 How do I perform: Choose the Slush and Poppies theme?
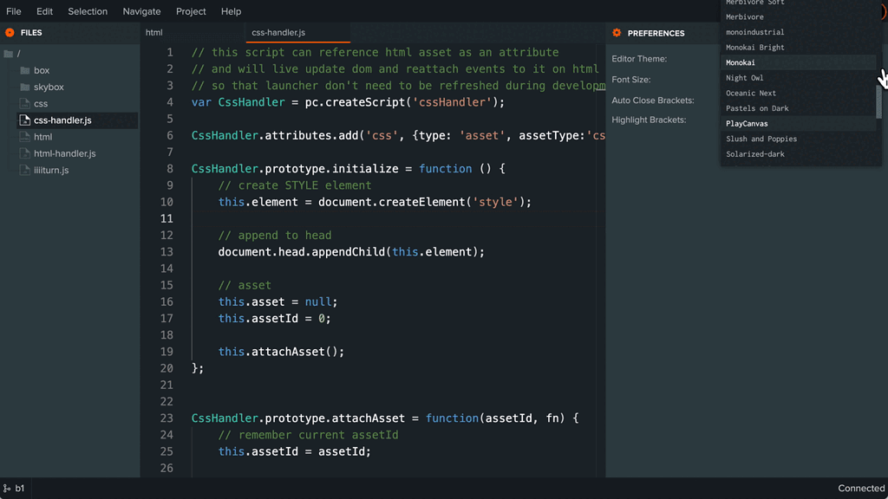click(761, 139)
